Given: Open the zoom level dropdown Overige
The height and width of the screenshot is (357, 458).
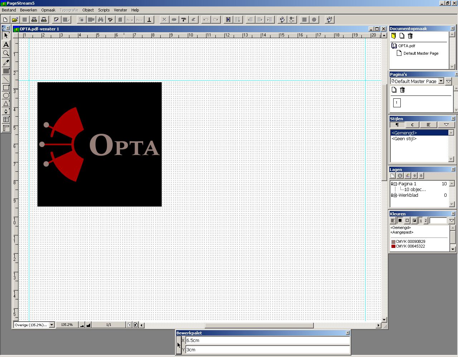Looking at the screenshot, I should click(x=52, y=325).
